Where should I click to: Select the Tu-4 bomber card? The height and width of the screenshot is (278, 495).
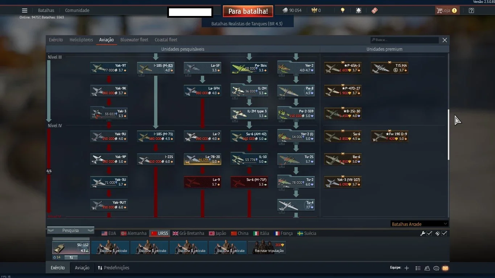(x=296, y=205)
